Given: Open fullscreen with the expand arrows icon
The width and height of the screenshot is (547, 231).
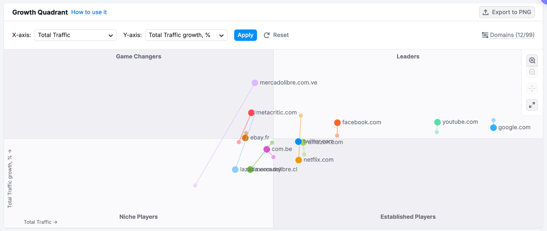Looking at the screenshot, I should (x=532, y=105).
